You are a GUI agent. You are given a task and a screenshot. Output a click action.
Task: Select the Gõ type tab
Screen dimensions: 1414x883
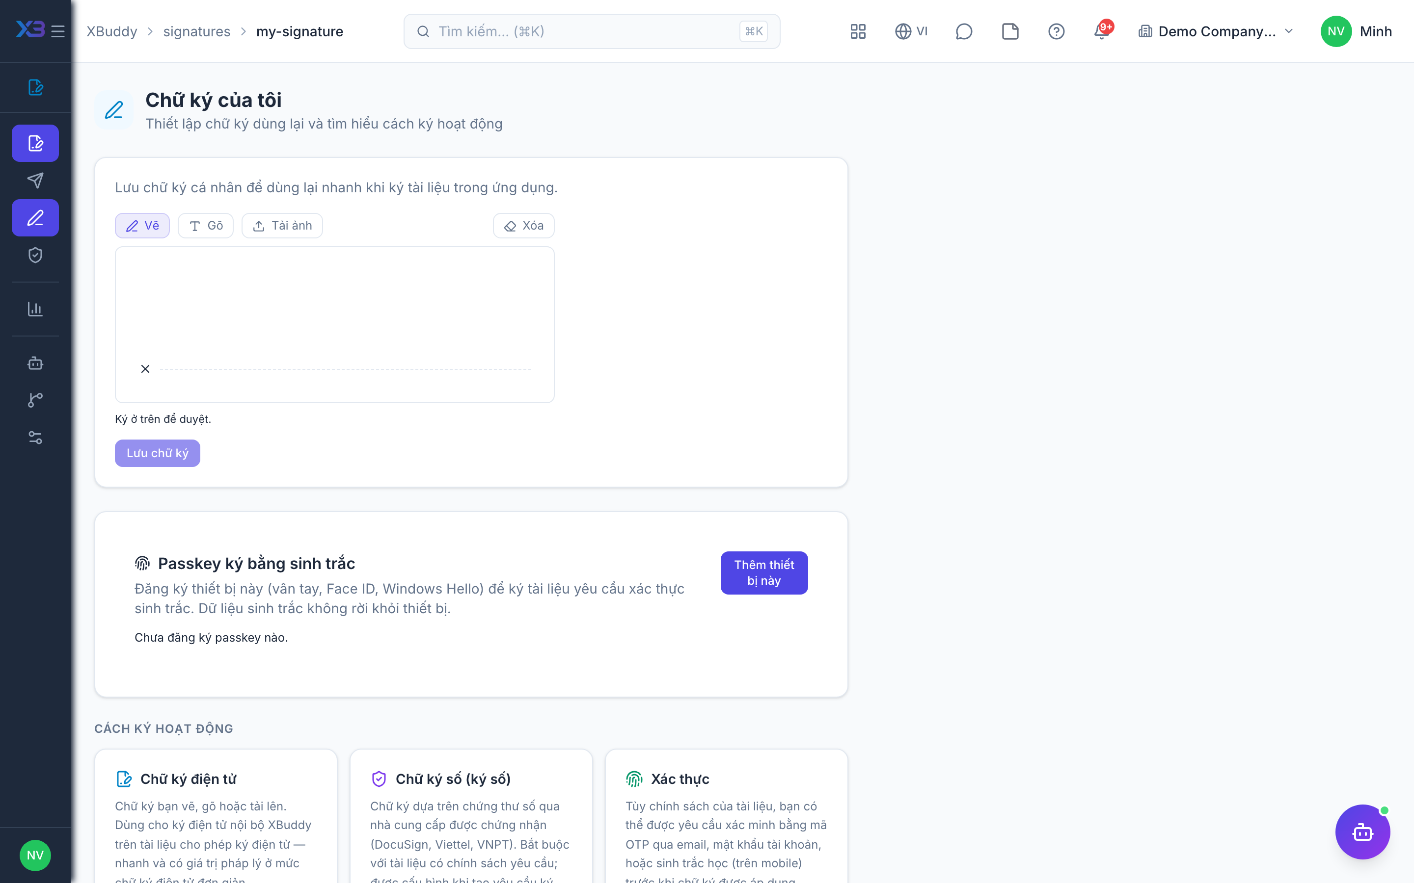206,226
